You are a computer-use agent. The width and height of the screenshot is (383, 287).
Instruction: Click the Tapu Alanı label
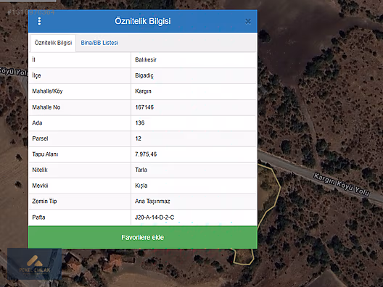coord(45,154)
